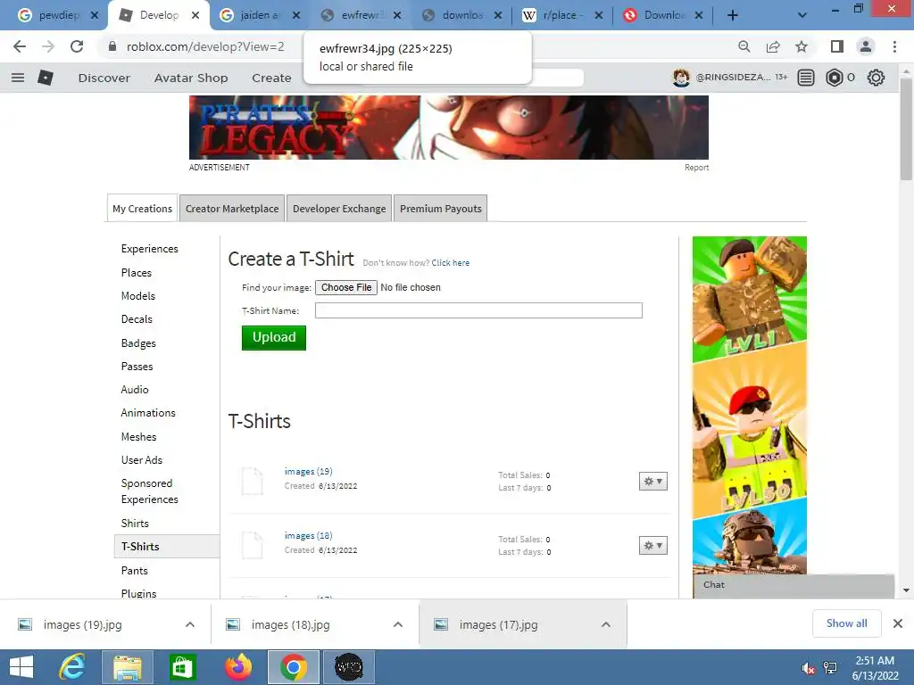Reload the Roblox develop page
Screen dimensions: 914x685
[x=77, y=46]
